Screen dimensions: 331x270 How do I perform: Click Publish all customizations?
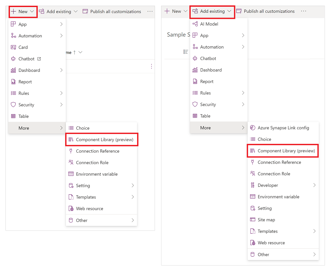[115, 11]
